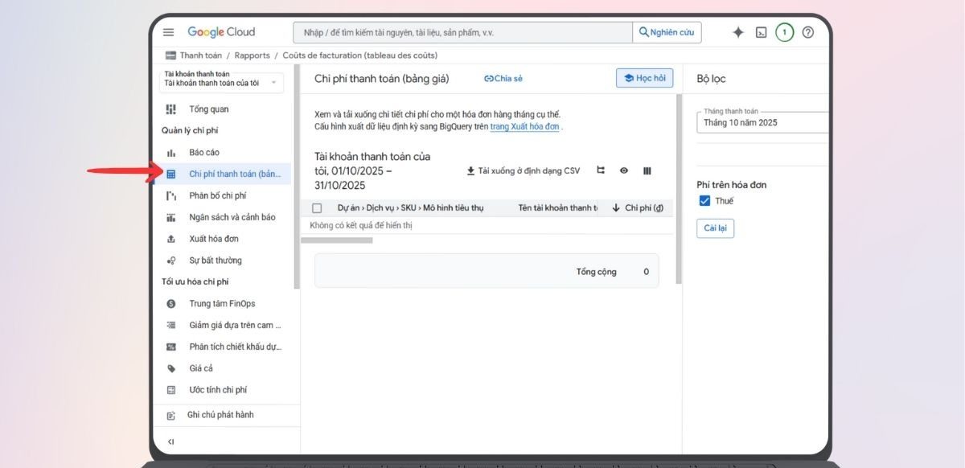The width and height of the screenshot is (965, 468).
Task: Follow the trang Xuất hóa đơn link
Action: tap(525, 127)
